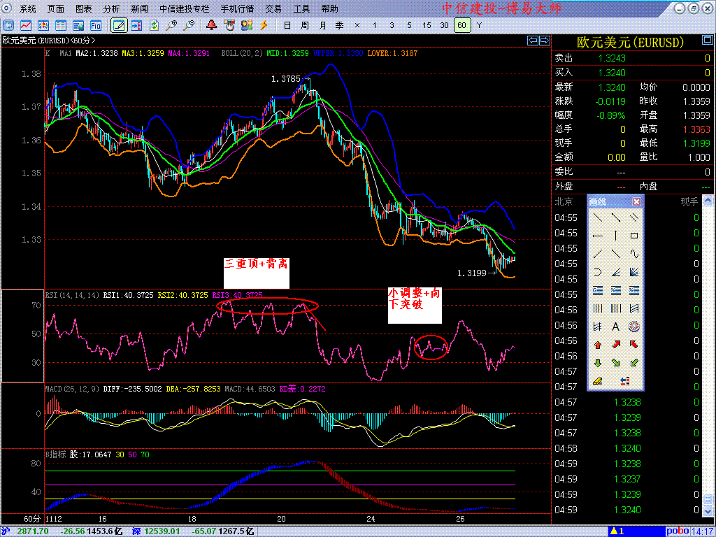Place a red up-right arrow marker
Viewport: 716px width, 537px height.
pos(616,345)
